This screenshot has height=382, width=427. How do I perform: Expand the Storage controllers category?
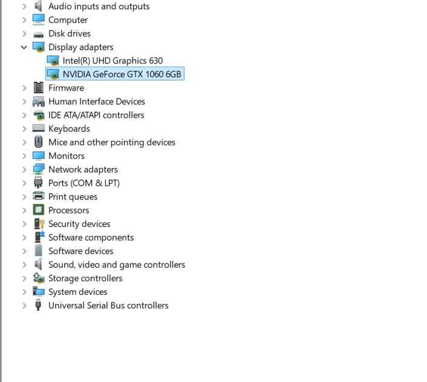24,278
